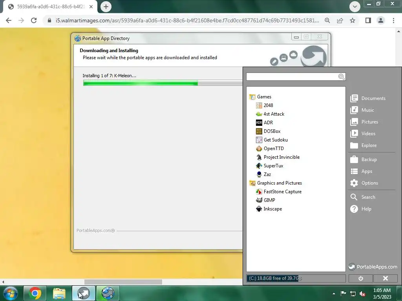Image resolution: width=402 pixels, height=301 pixels.
Task: Open the Documents folder icon
Action: tap(354, 98)
